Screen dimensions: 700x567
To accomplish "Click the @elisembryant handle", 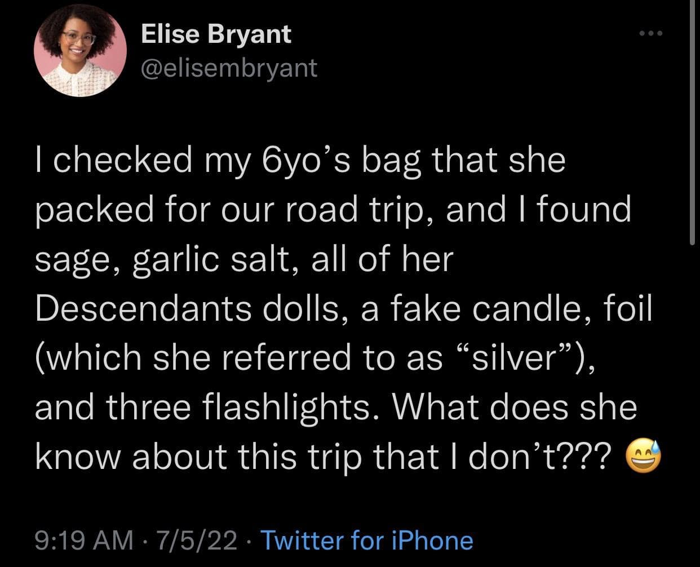I will [x=229, y=68].
